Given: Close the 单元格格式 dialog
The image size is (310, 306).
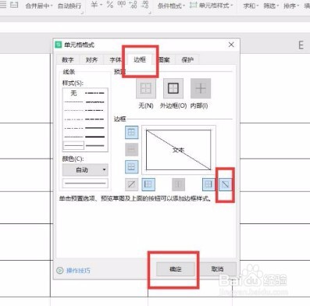Looking at the screenshot, I should click(231, 44).
